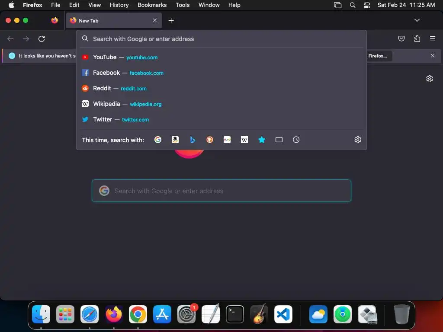Focus the address bar search field
The width and height of the screenshot is (443, 332).
click(x=221, y=39)
